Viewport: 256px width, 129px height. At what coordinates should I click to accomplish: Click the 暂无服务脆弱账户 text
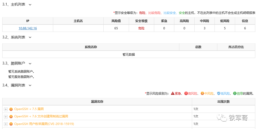coord(21,77)
